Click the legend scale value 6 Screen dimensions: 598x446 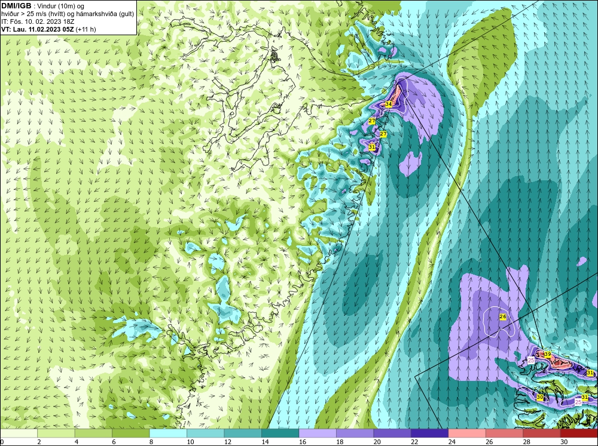(115, 442)
